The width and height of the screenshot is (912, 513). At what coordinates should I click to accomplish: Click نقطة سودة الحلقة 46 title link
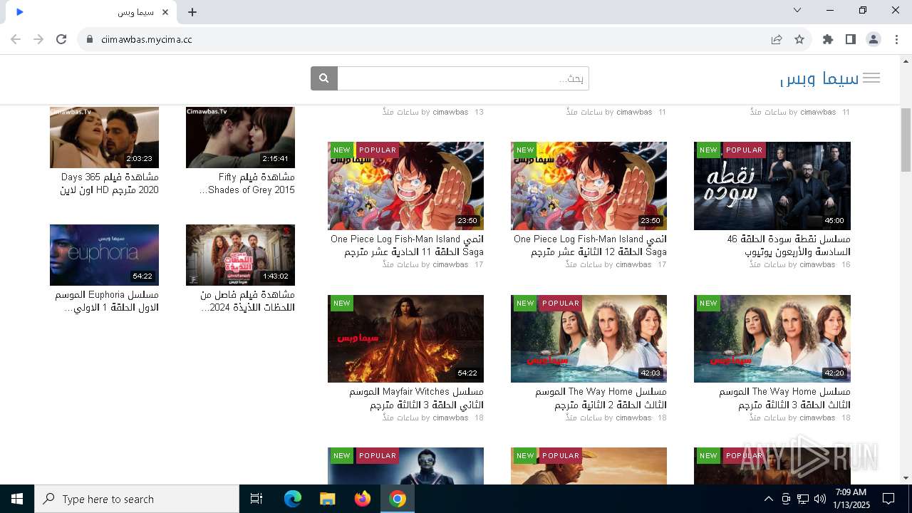(x=789, y=245)
